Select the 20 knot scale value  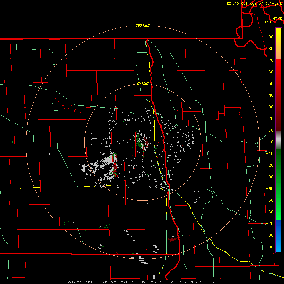pyautogui.click(x=271, y=119)
